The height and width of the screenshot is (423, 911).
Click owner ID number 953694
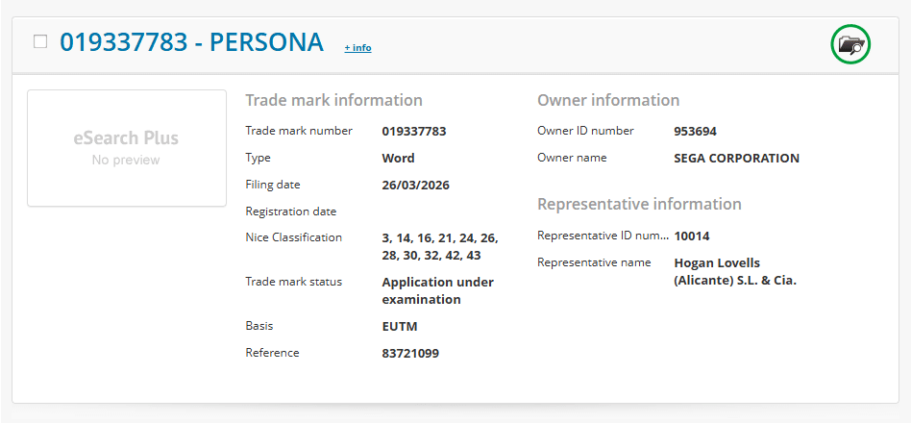[695, 132]
